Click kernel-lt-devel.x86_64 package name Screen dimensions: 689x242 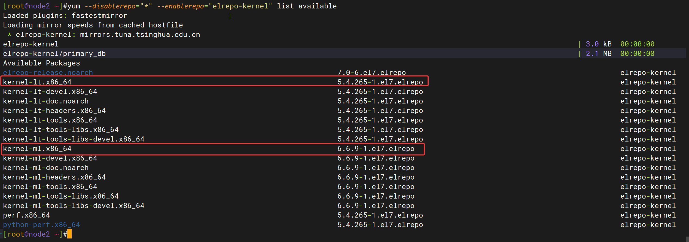50,92
